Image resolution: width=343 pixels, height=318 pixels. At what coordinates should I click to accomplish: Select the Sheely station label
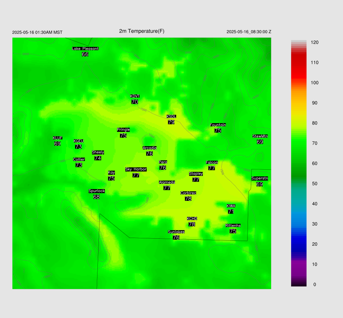pyautogui.click(x=98, y=152)
